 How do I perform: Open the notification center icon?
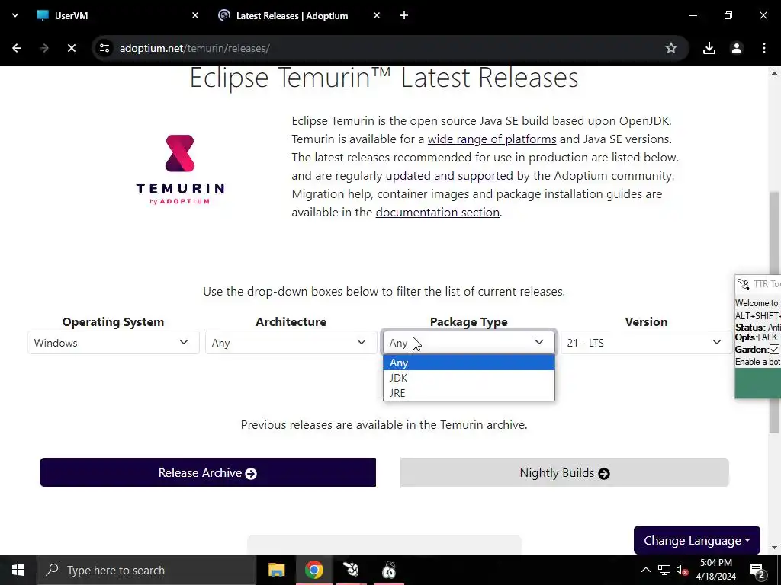pos(757,570)
